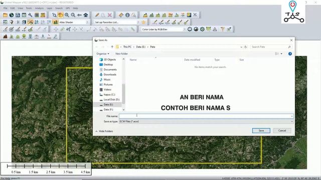Image resolution: width=321 pixels, height=180 pixels.
Task: Click the Save button
Action: coord(261,130)
